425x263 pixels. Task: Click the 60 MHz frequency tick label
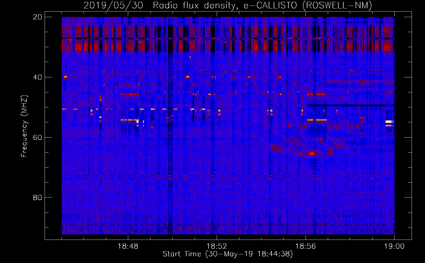tap(38, 137)
